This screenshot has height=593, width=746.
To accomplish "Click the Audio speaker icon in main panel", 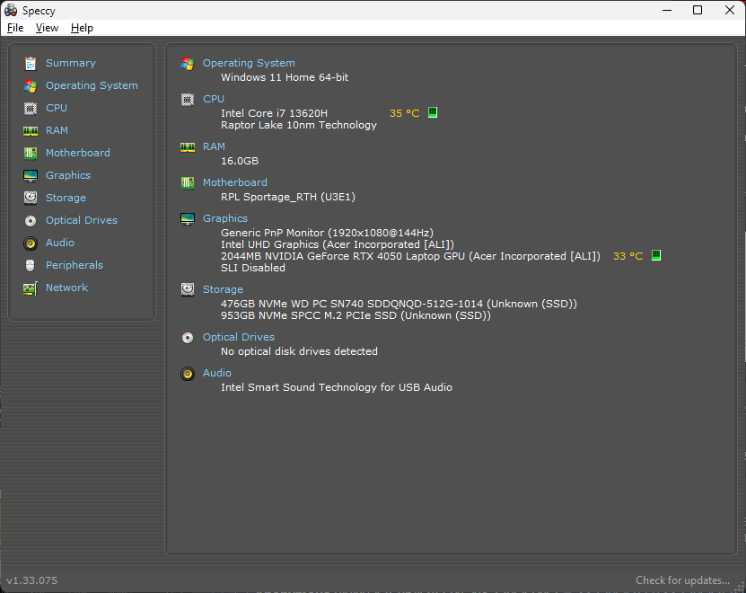I will pyautogui.click(x=188, y=374).
